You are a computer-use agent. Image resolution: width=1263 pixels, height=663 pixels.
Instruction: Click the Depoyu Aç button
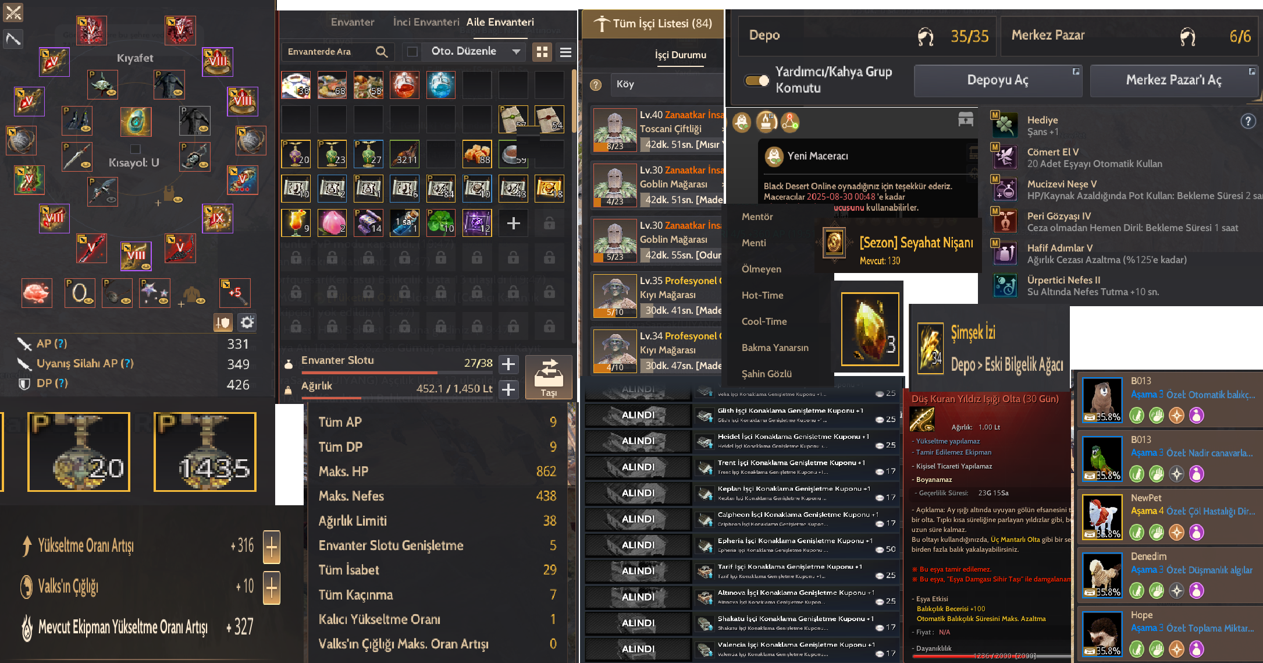coord(998,80)
